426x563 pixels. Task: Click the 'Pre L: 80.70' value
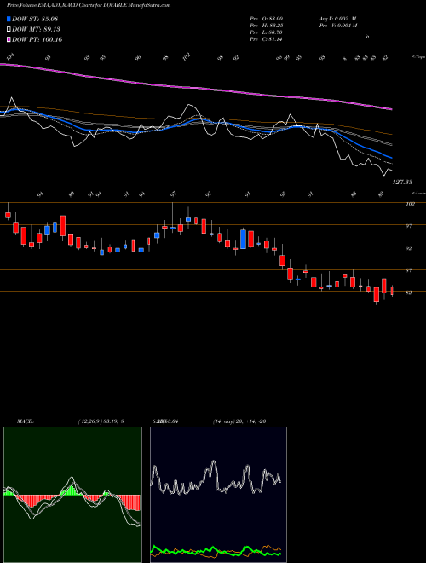[266, 32]
